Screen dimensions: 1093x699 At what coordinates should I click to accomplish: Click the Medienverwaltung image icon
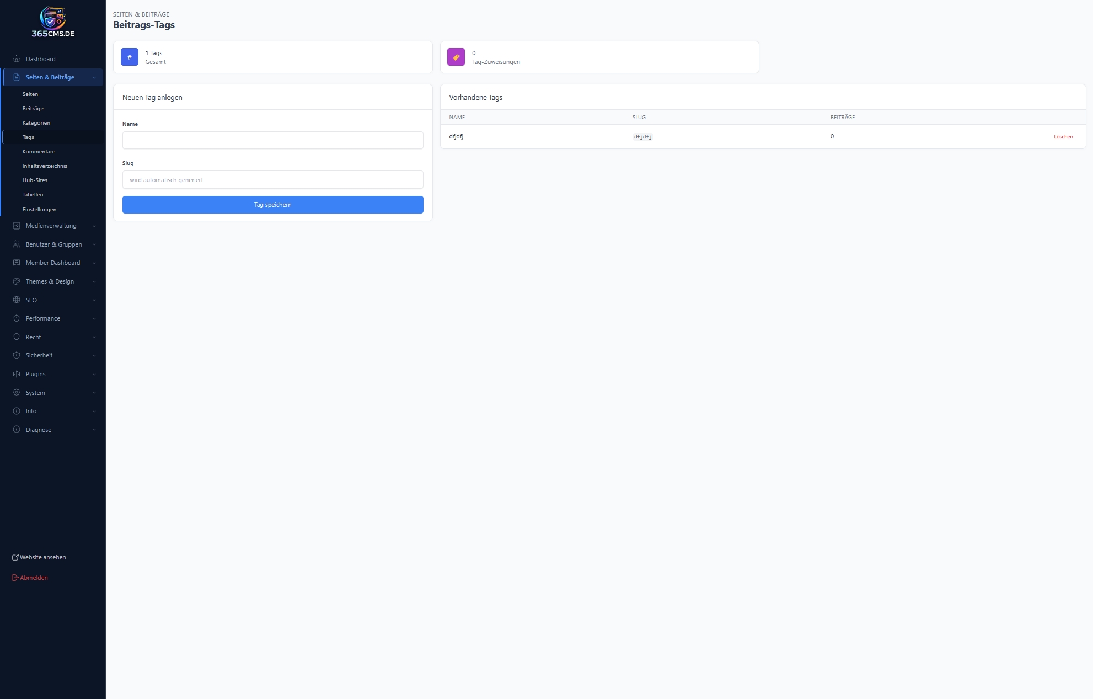coord(17,226)
